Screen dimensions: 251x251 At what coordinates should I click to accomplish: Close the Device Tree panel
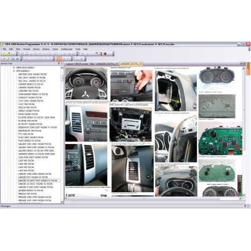click(62, 63)
